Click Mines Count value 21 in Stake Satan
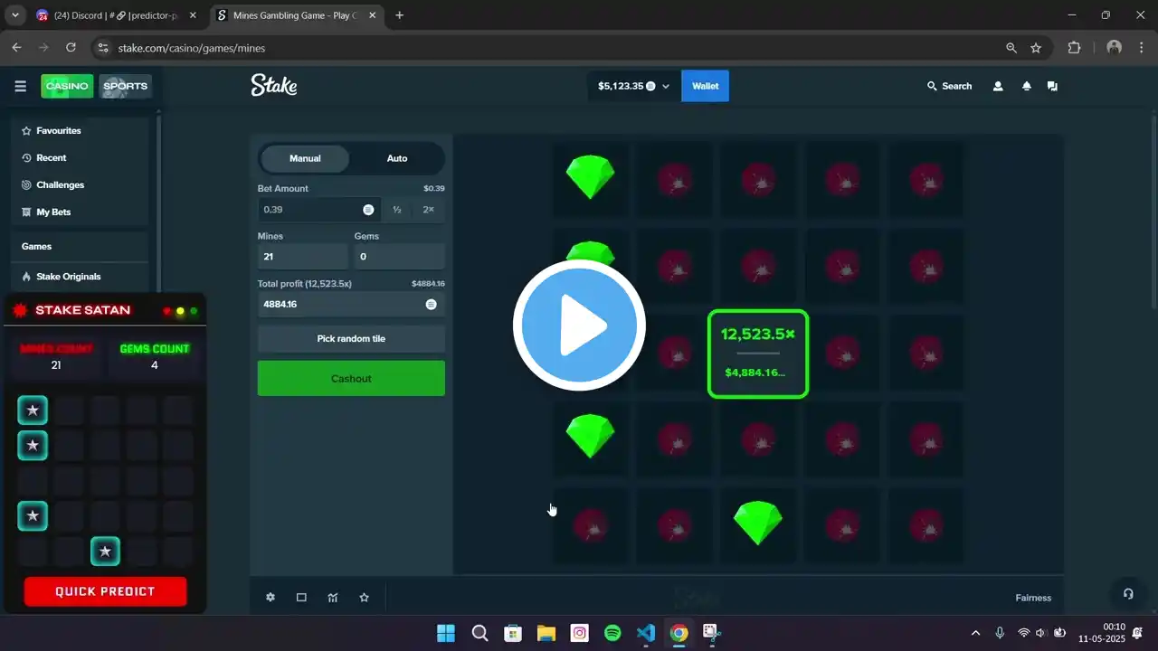Screen dimensions: 1158x651 tap(56, 365)
